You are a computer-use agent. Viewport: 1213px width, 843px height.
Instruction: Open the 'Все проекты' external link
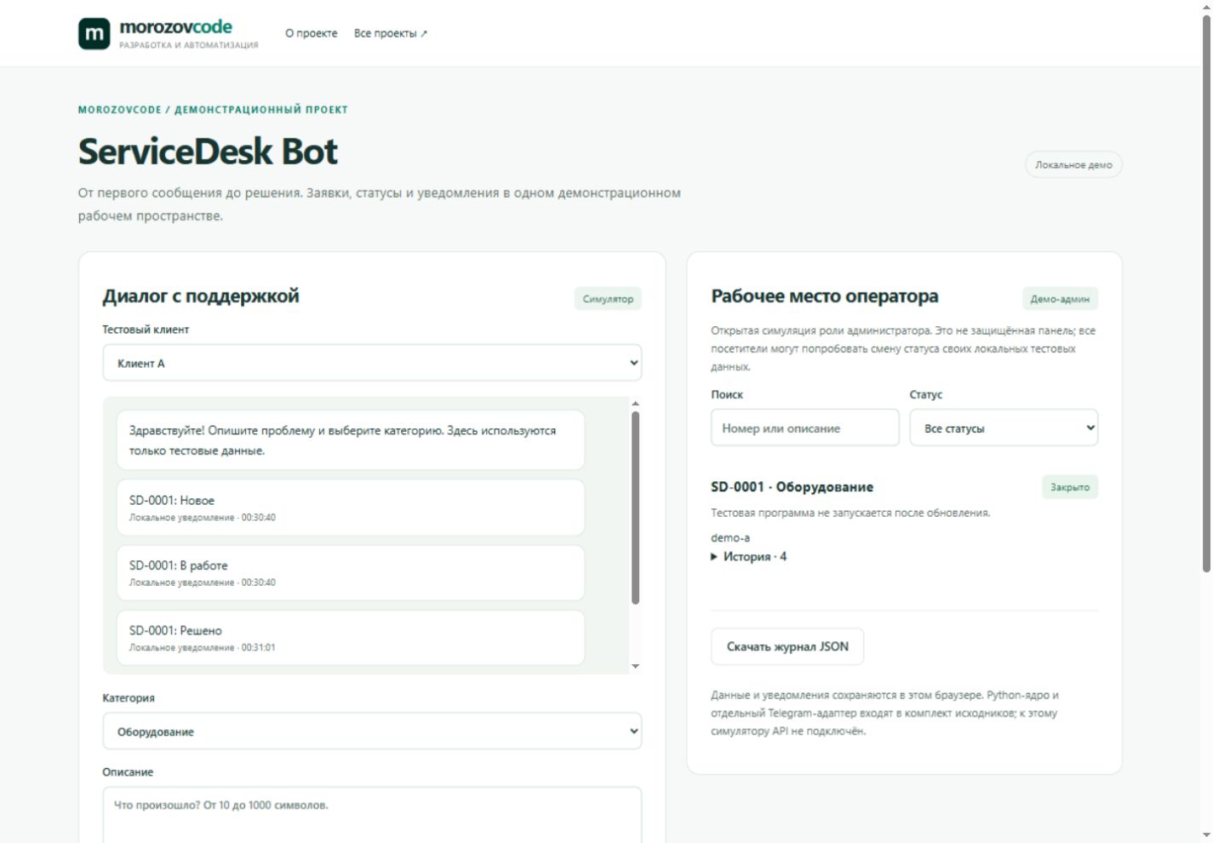point(391,33)
